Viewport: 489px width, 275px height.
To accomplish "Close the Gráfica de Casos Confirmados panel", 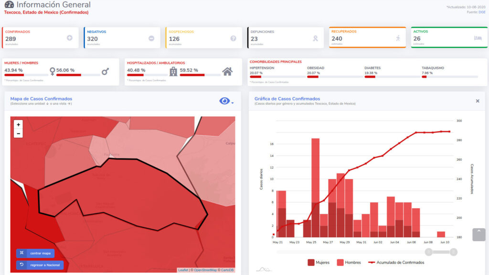I will 478,101.
